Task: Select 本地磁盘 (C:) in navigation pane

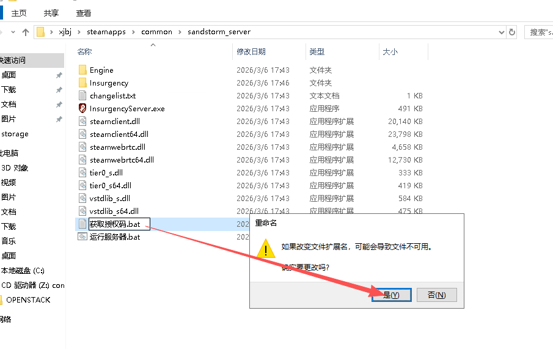Action: (x=23, y=271)
